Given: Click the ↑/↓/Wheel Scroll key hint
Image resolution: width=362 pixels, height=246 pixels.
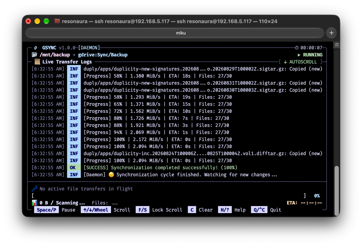Looking at the screenshot, I should point(105,210).
